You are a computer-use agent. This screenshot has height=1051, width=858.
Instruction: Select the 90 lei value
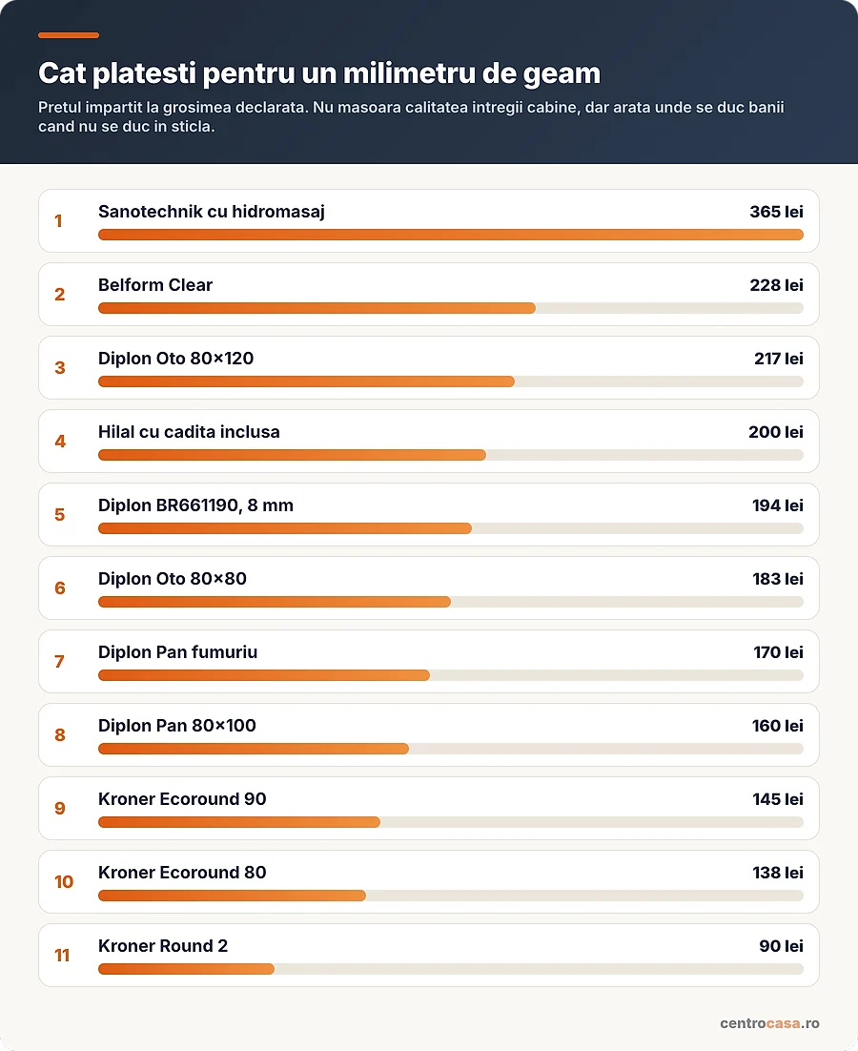pyautogui.click(x=781, y=946)
